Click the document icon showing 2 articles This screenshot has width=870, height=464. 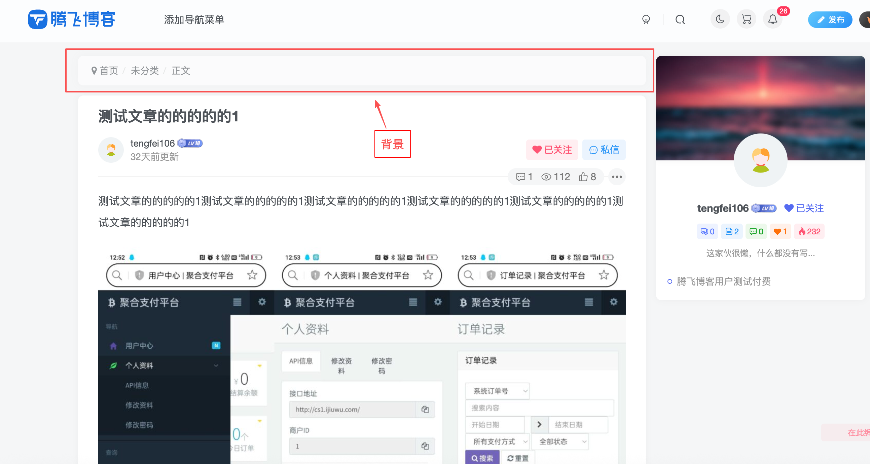click(731, 231)
